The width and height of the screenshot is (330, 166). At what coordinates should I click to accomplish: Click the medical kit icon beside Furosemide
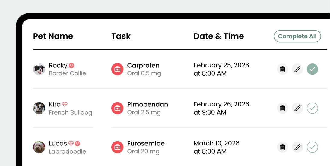(117, 147)
